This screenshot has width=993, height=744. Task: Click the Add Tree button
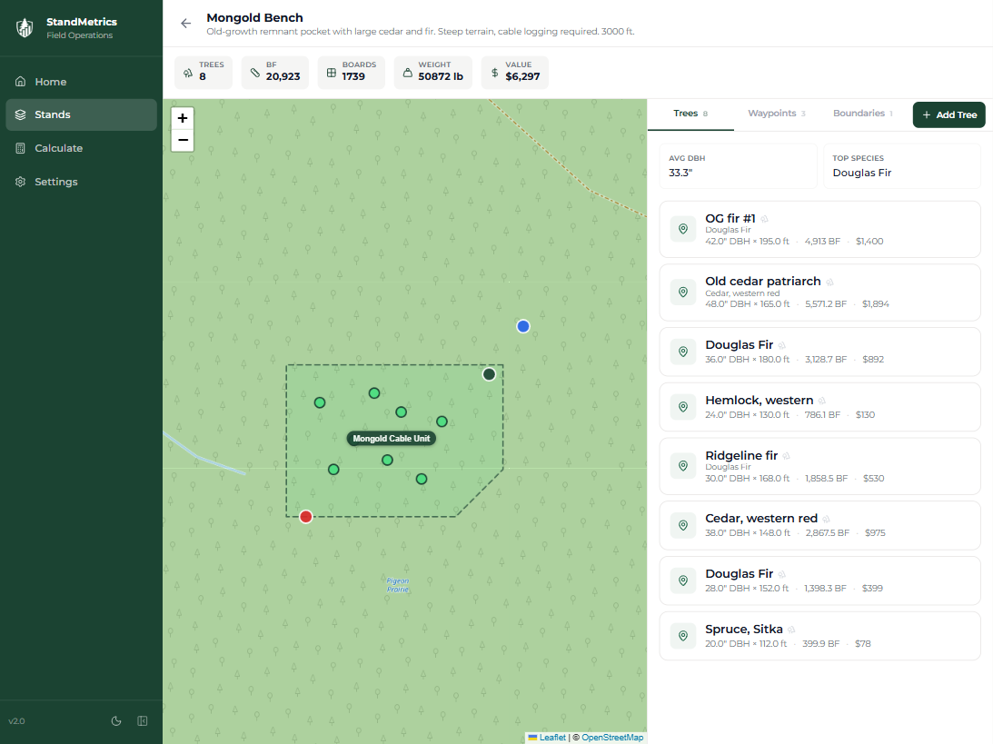pyautogui.click(x=948, y=115)
